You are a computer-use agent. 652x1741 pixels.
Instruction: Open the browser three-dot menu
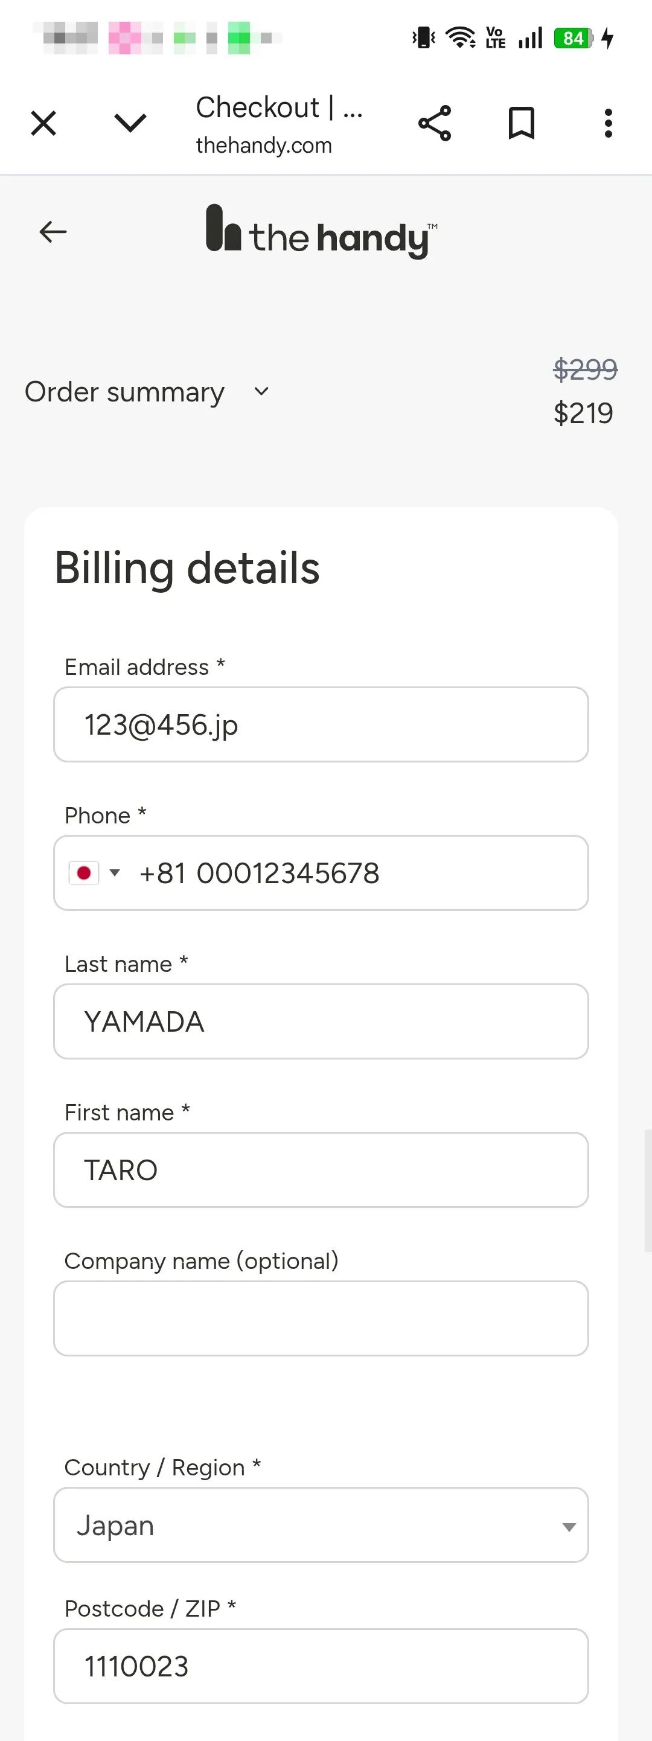(608, 124)
